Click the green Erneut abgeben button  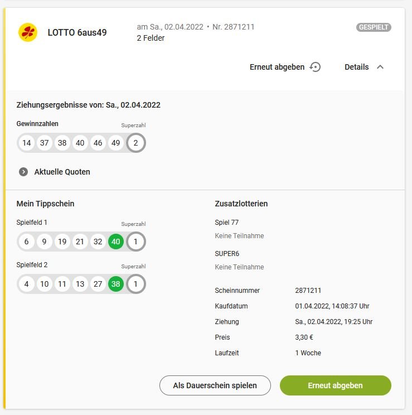pyautogui.click(x=335, y=385)
